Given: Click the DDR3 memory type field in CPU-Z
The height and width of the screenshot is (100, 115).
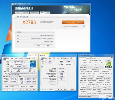Looking at the screenshot, I should 50,61.
